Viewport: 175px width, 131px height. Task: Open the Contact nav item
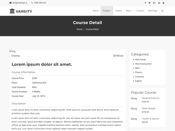click(140, 11)
